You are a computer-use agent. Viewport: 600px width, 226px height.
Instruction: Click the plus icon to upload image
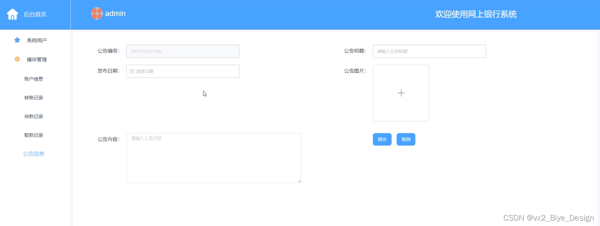401,93
